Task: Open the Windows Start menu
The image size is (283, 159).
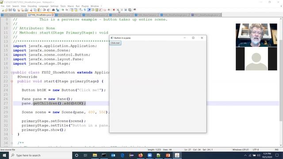Action: [4, 155]
